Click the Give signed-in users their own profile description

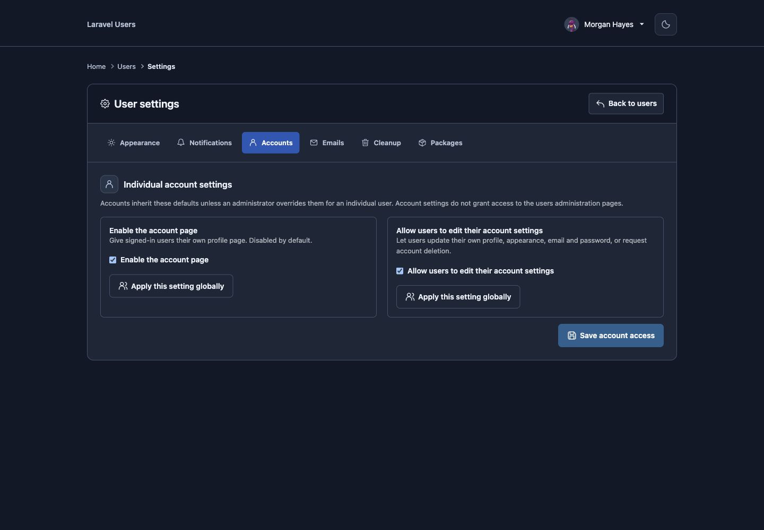(211, 241)
